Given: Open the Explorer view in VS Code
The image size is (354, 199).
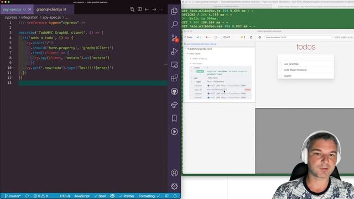Looking at the screenshot, I should tap(174, 11).
